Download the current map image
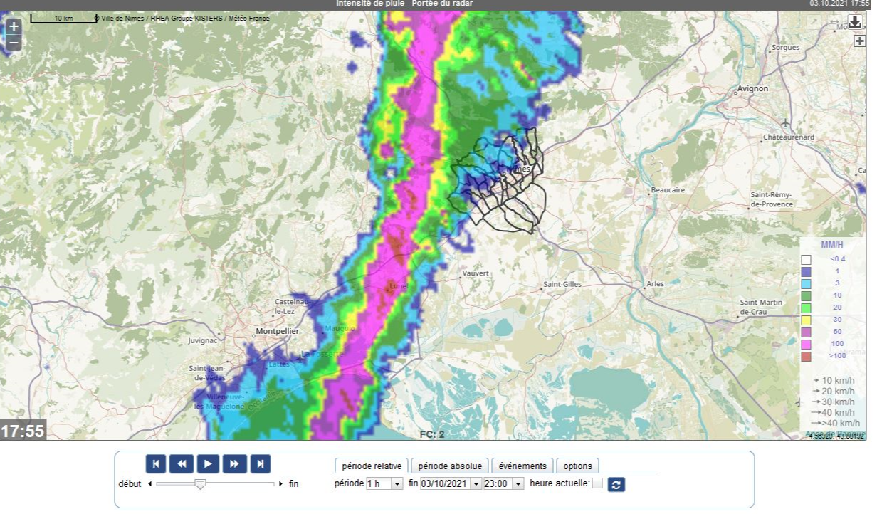Screen dimensions: 877x514 (855, 22)
